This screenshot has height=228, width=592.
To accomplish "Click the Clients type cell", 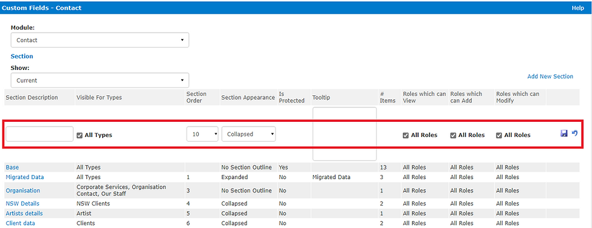I will (86, 223).
